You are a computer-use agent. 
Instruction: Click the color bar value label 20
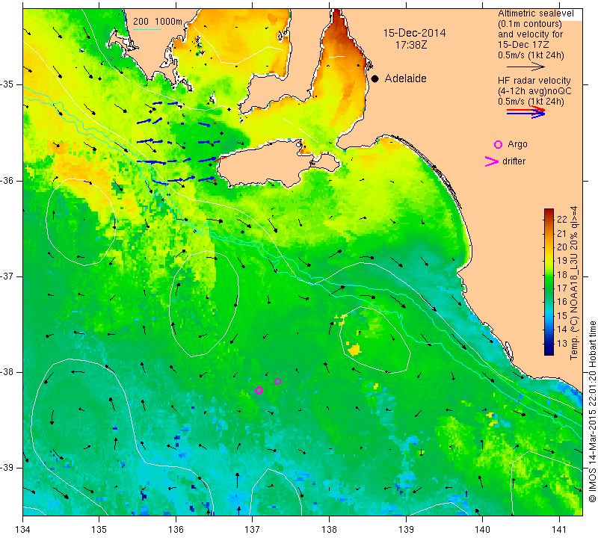coord(563,247)
